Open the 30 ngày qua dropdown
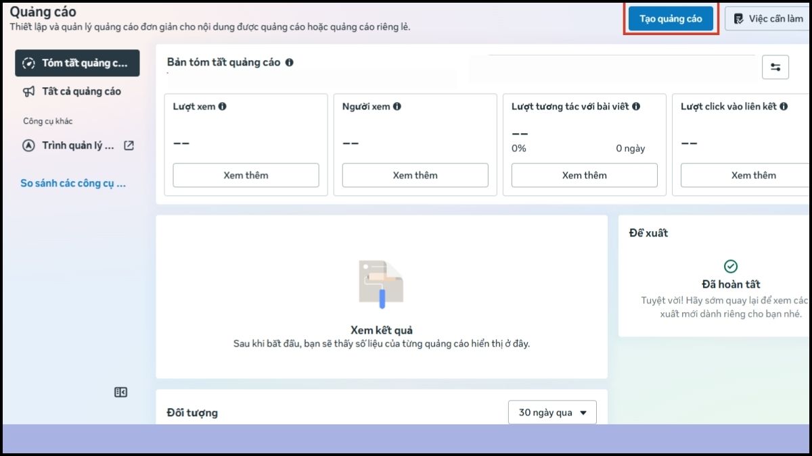This screenshot has width=812, height=456. coord(552,413)
